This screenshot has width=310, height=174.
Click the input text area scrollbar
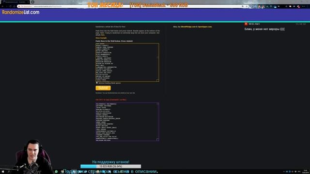pyautogui.click(x=157, y=61)
